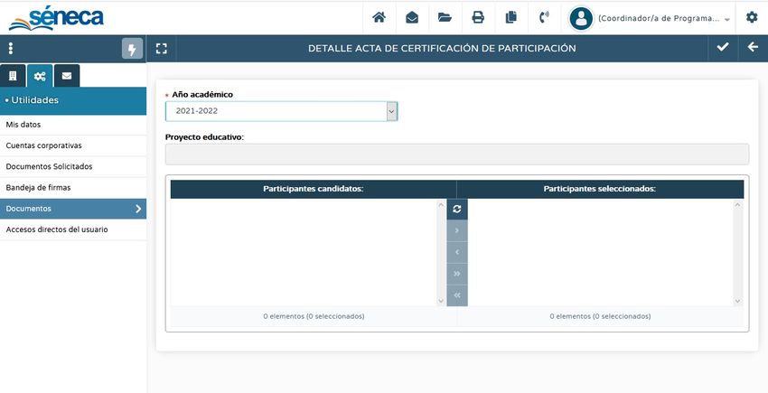
Task: Go back using the left arrow icon
Action: (x=753, y=48)
